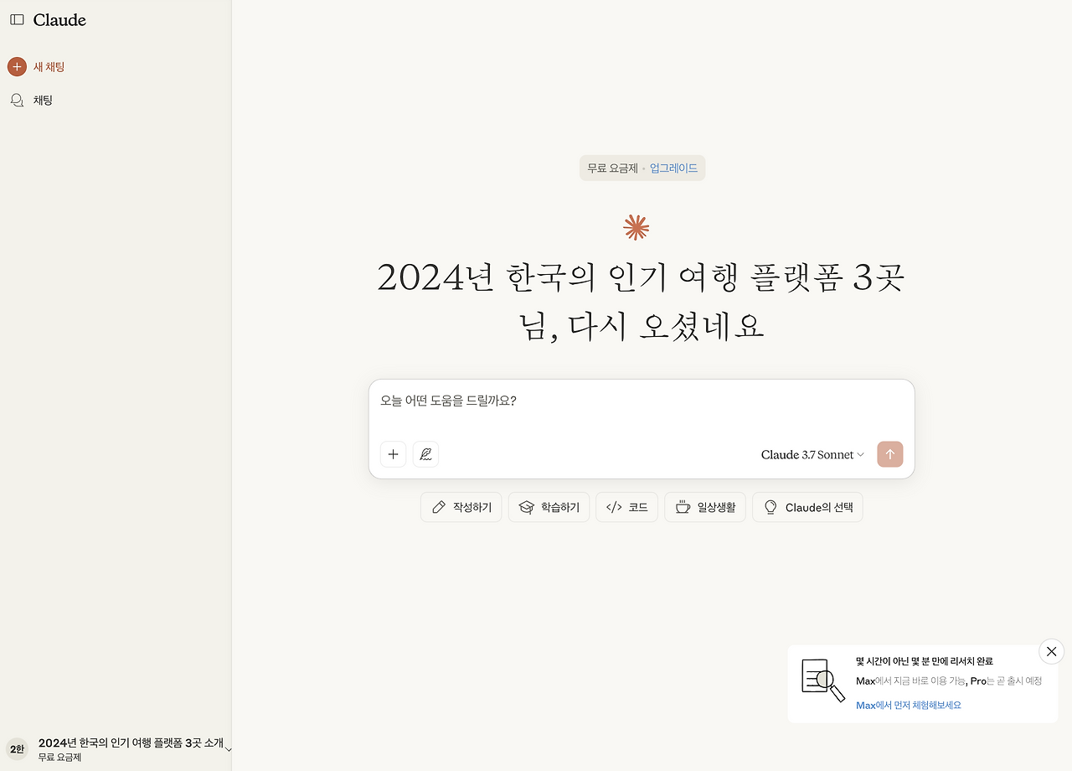Click the Claude logo in the sidebar
The height and width of the screenshot is (771, 1072).
(59, 19)
